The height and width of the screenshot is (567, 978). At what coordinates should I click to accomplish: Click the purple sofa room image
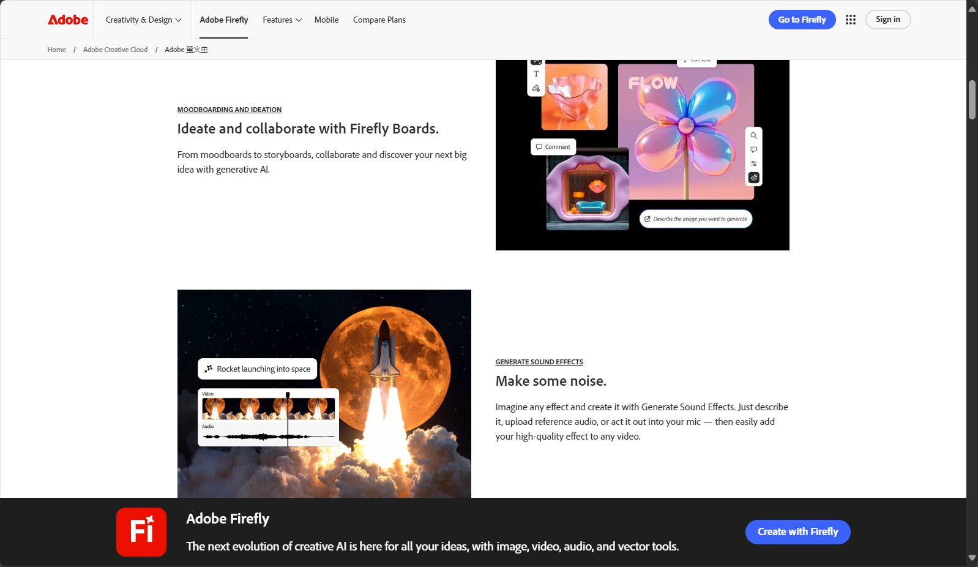(588, 189)
